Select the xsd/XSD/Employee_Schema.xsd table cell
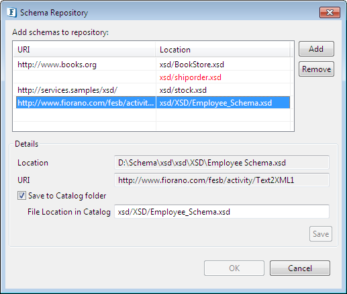The image size is (347, 294). pyautogui.click(x=223, y=103)
